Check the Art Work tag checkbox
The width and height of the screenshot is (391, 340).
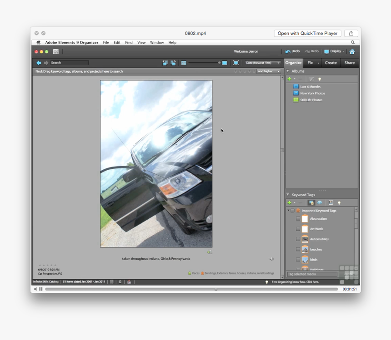(298, 229)
